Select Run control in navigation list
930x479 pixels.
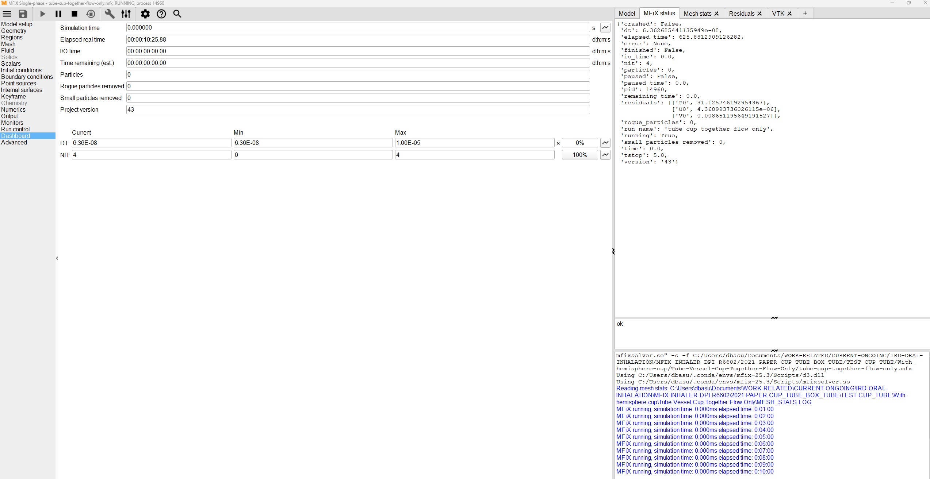pos(15,129)
